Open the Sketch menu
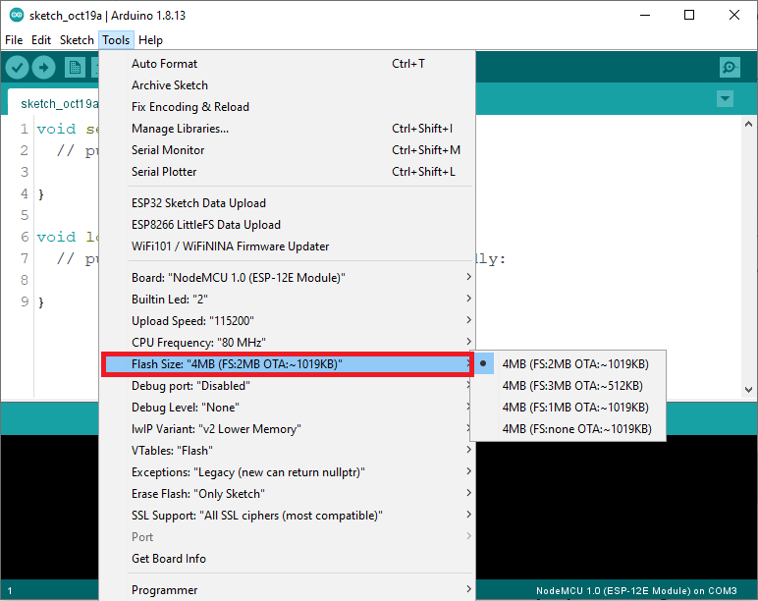Image resolution: width=758 pixels, height=601 pixels. pyautogui.click(x=77, y=40)
